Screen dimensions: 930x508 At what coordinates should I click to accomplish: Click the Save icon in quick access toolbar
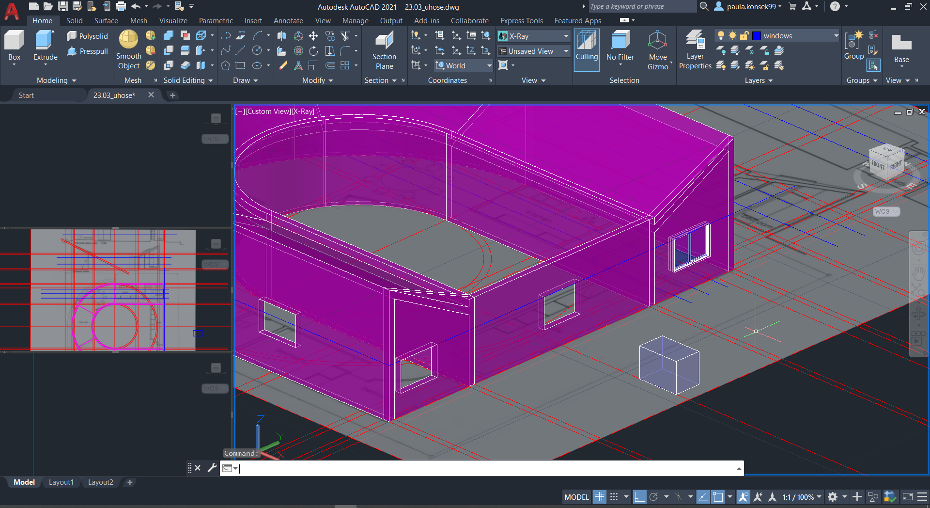[63, 6]
